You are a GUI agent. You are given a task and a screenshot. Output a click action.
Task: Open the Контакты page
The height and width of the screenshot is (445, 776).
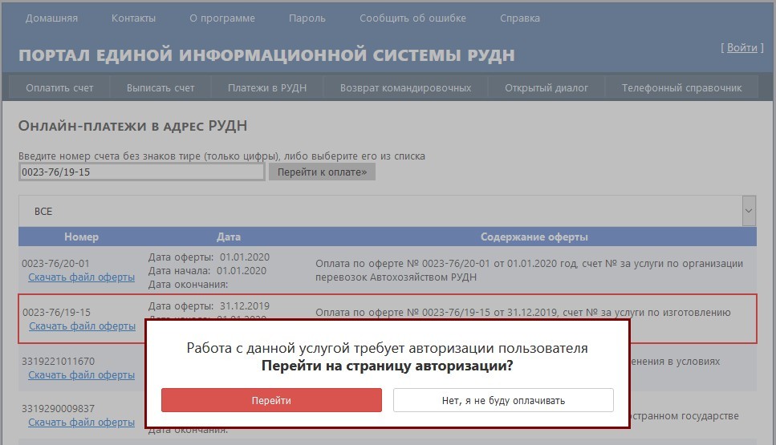(x=133, y=18)
